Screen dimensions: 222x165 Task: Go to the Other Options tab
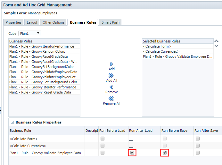(54, 22)
